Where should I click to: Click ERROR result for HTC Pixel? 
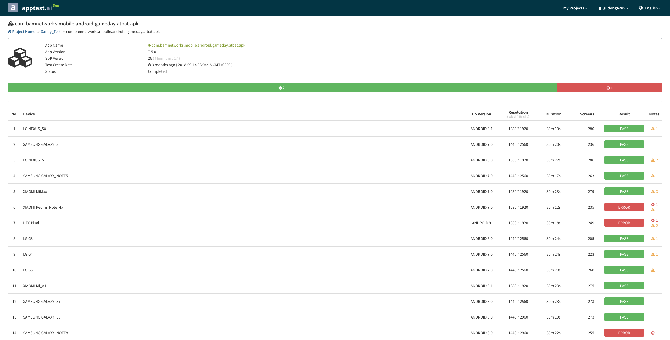(624, 223)
